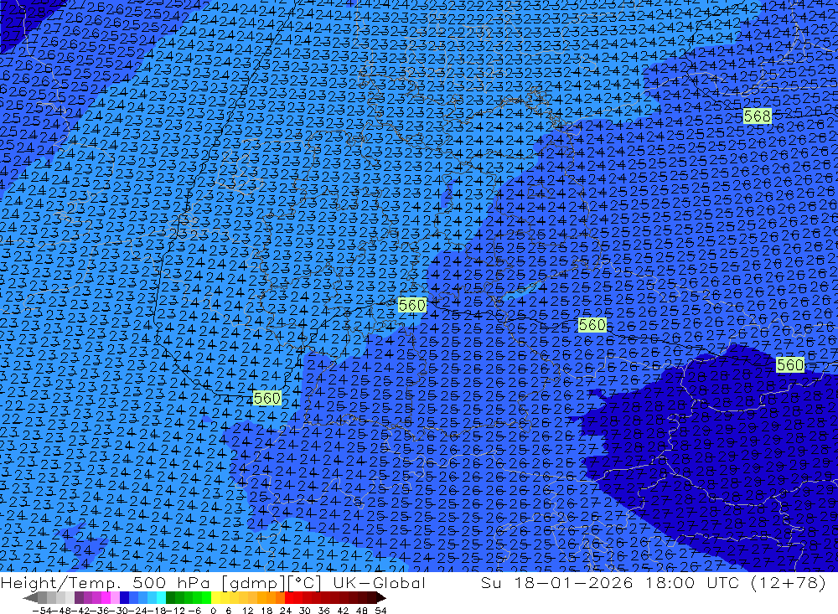Click the '[°C]' unit label
This screenshot has width=838, height=614.
pyautogui.click(x=305, y=583)
